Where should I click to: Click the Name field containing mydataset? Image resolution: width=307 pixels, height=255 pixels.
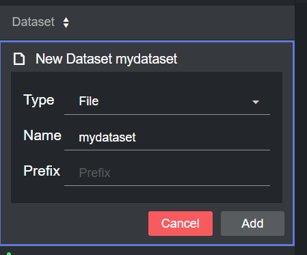point(167,137)
